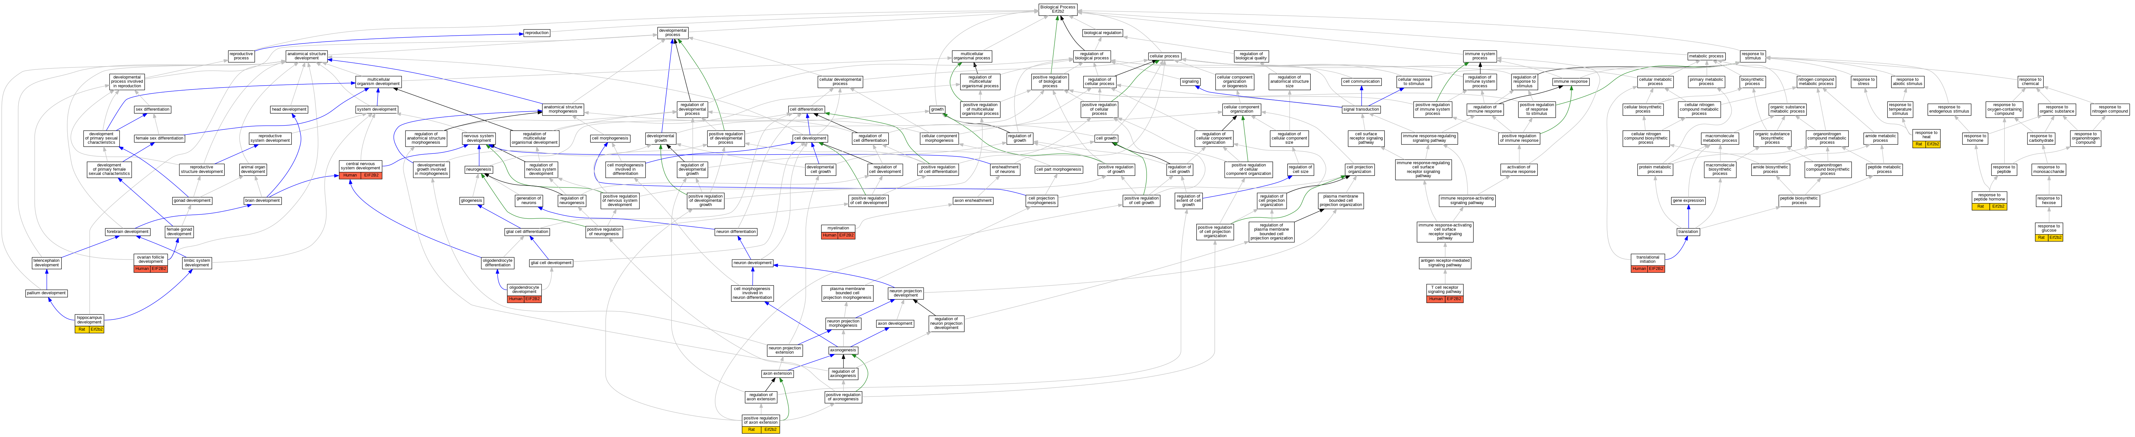Click the 'signal transduction' node
Image resolution: width=2135 pixels, height=437 pixels.
click(x=1361, y=109)
